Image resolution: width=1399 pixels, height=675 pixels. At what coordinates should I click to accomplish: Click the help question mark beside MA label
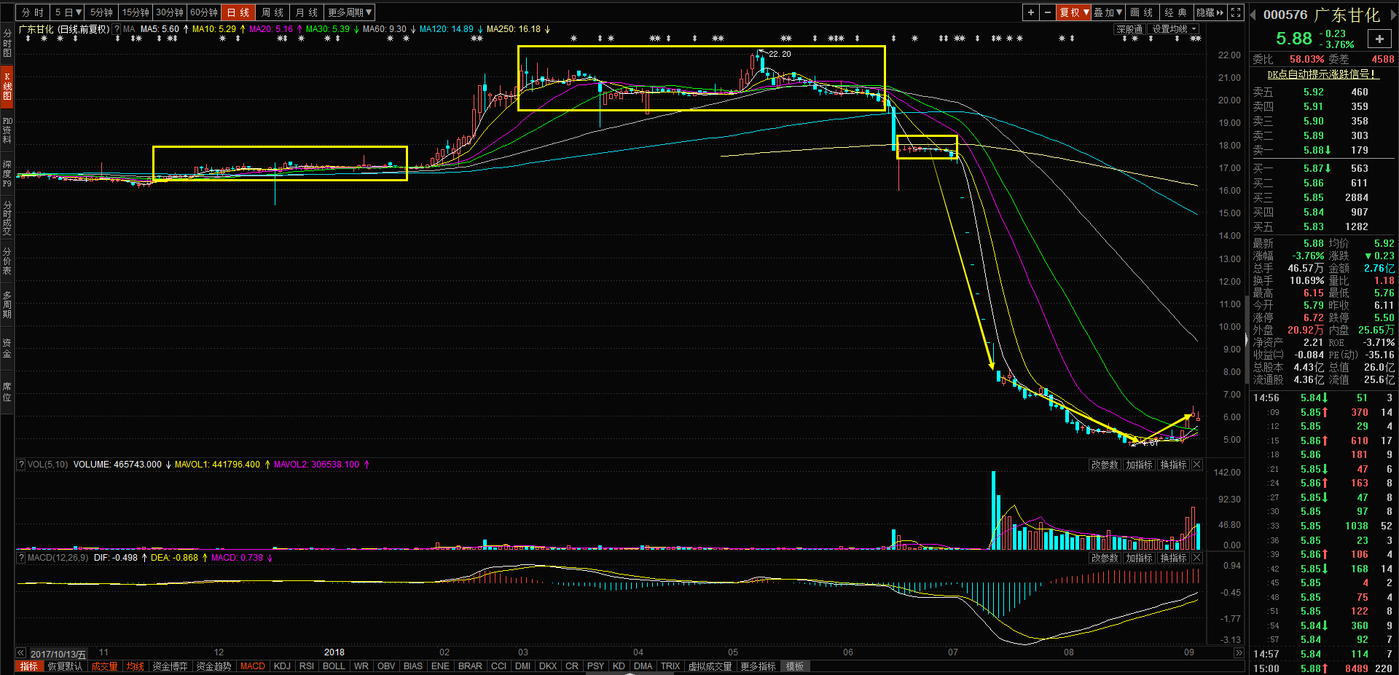point(117,29)
